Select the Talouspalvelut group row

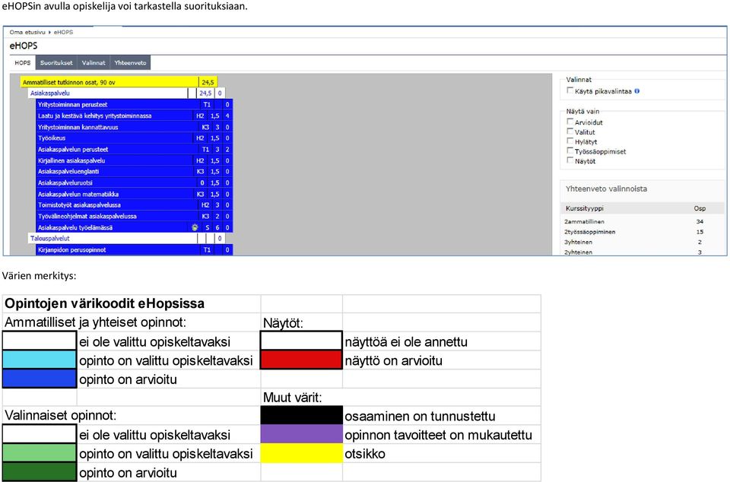point(127,238)
